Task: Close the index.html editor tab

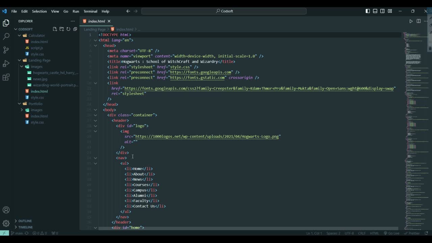Action: pyautogui.click(x=109, y=21)
